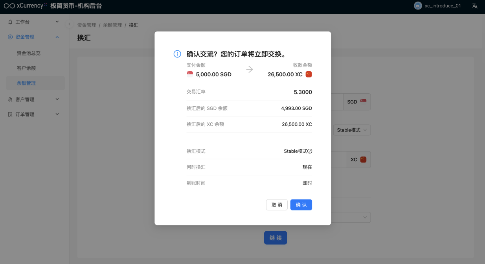The height and width of the screenshot is (264, 485).
Task: Collapse the 资金管理 menu chevron
Action: click(57, 37)
